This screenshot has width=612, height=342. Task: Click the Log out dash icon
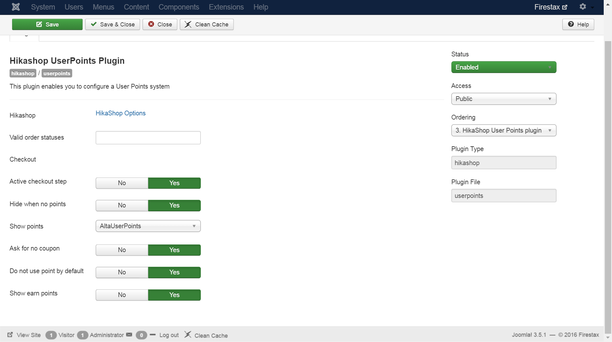pos(153,335)
